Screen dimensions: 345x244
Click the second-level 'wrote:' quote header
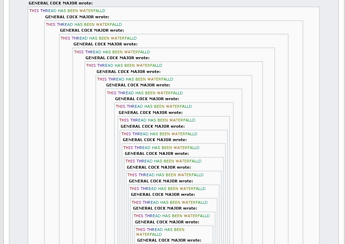click(77, 17)
